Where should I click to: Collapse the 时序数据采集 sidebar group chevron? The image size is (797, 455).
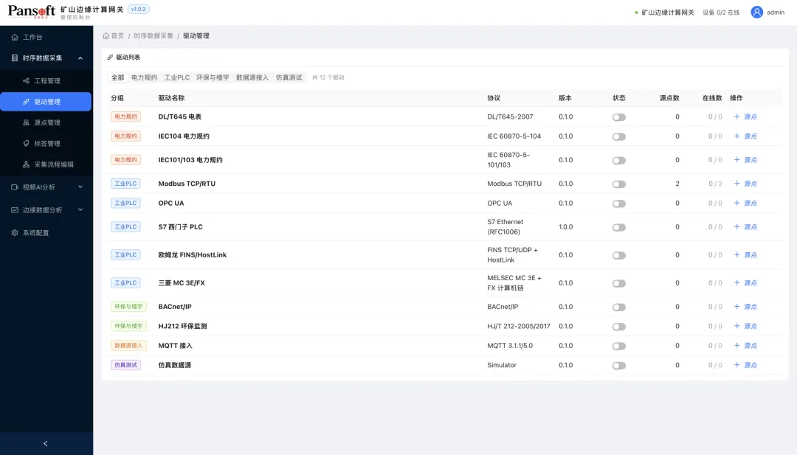pos(80,58)
